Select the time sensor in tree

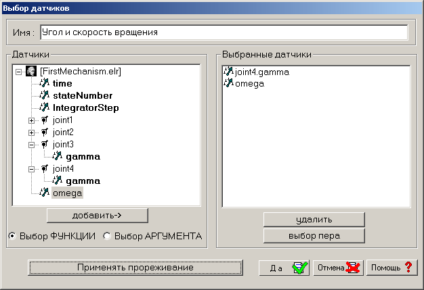click(62, 83)
